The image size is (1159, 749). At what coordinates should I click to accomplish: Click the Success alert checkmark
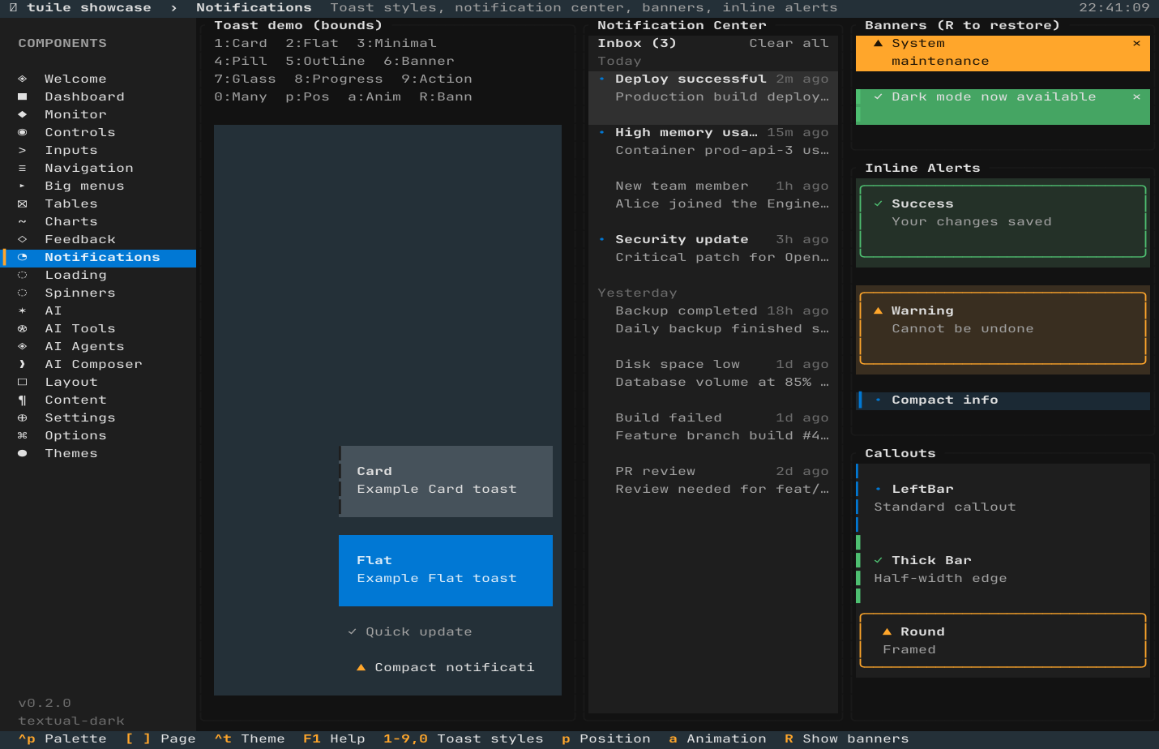(878, 203)
